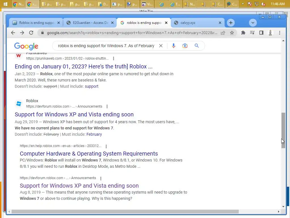Open 'Computer Hardware & Operating System Requirements' link
The height and width of the screenshot is (218, 290).
pyautogui.click(x=89, y=154)
